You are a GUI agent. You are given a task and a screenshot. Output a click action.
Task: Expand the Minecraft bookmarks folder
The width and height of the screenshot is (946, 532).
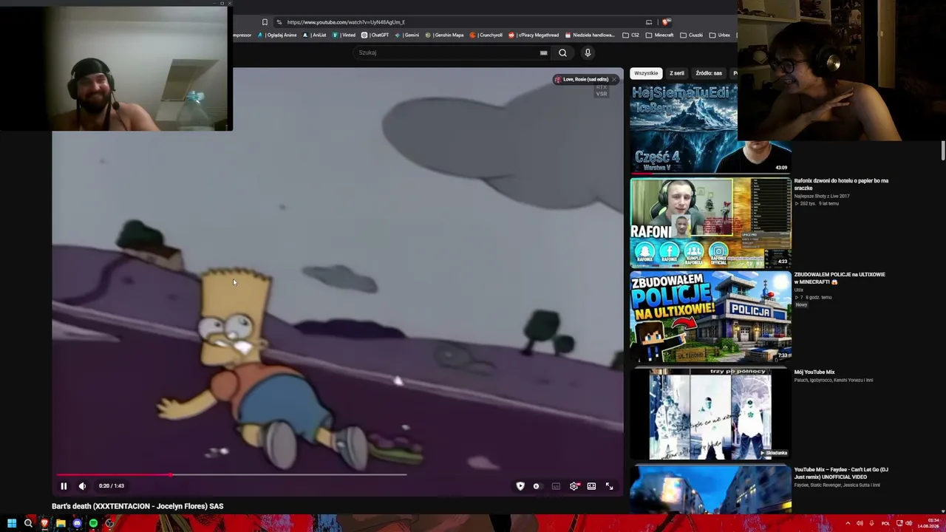point(660,35)
